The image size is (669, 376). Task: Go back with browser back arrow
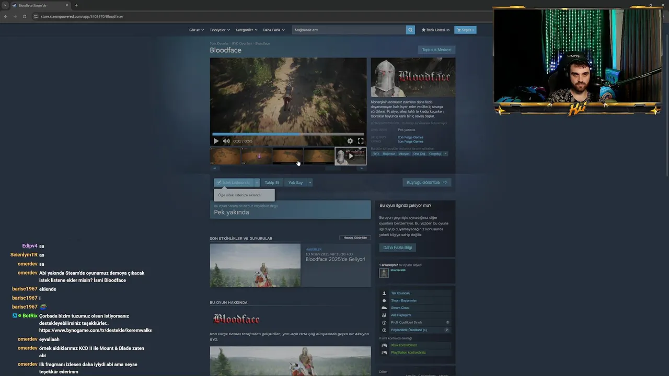point(6,16)
